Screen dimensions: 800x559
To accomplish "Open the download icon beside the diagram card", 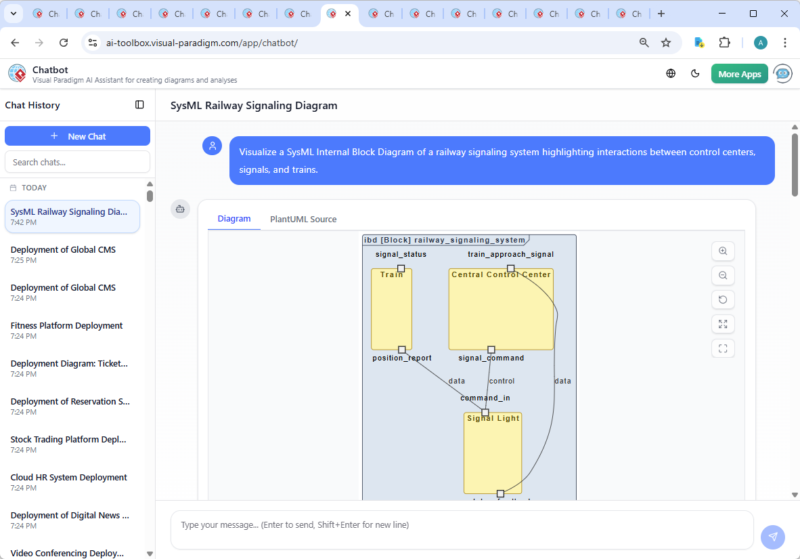I will click(x=180, y=209).
